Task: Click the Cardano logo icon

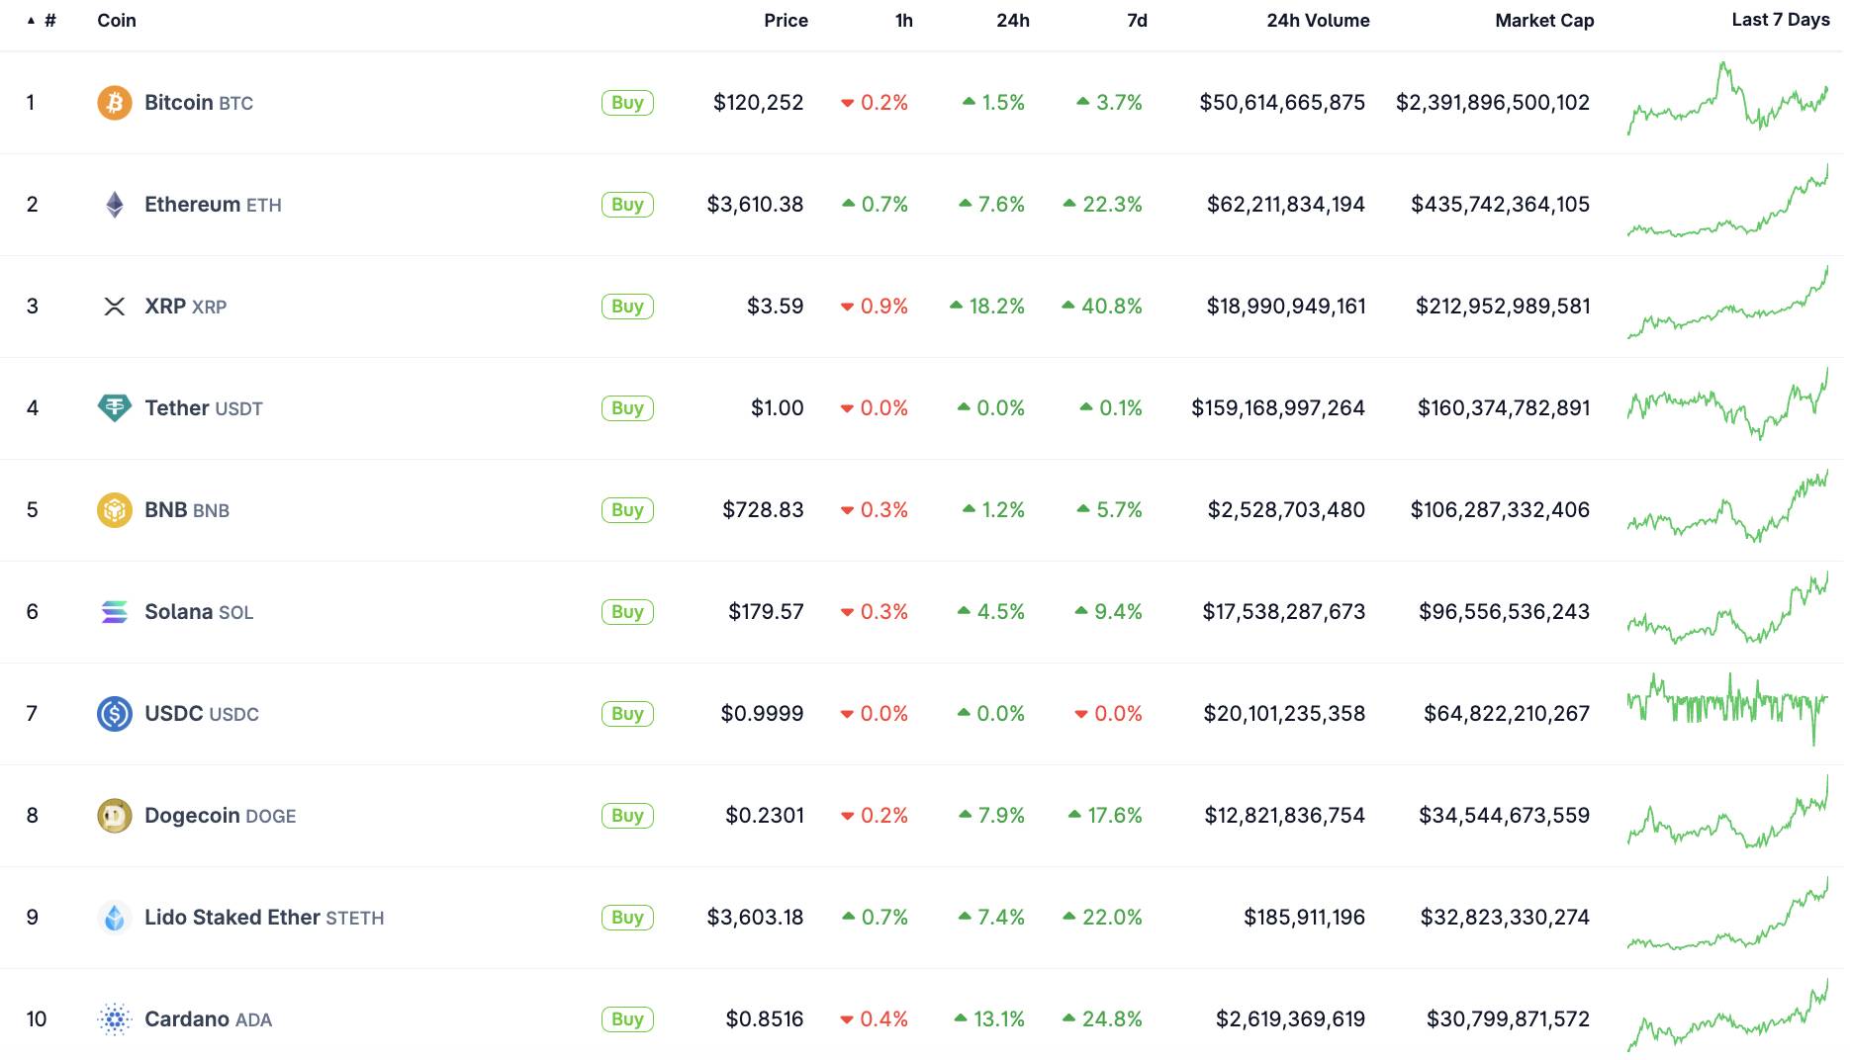Action: [x=115, y=1019]
